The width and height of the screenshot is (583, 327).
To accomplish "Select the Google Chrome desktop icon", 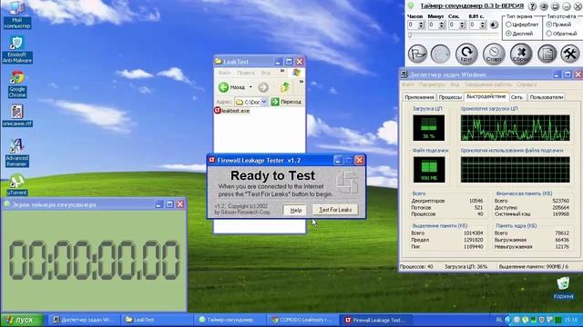I will (17, 84).
